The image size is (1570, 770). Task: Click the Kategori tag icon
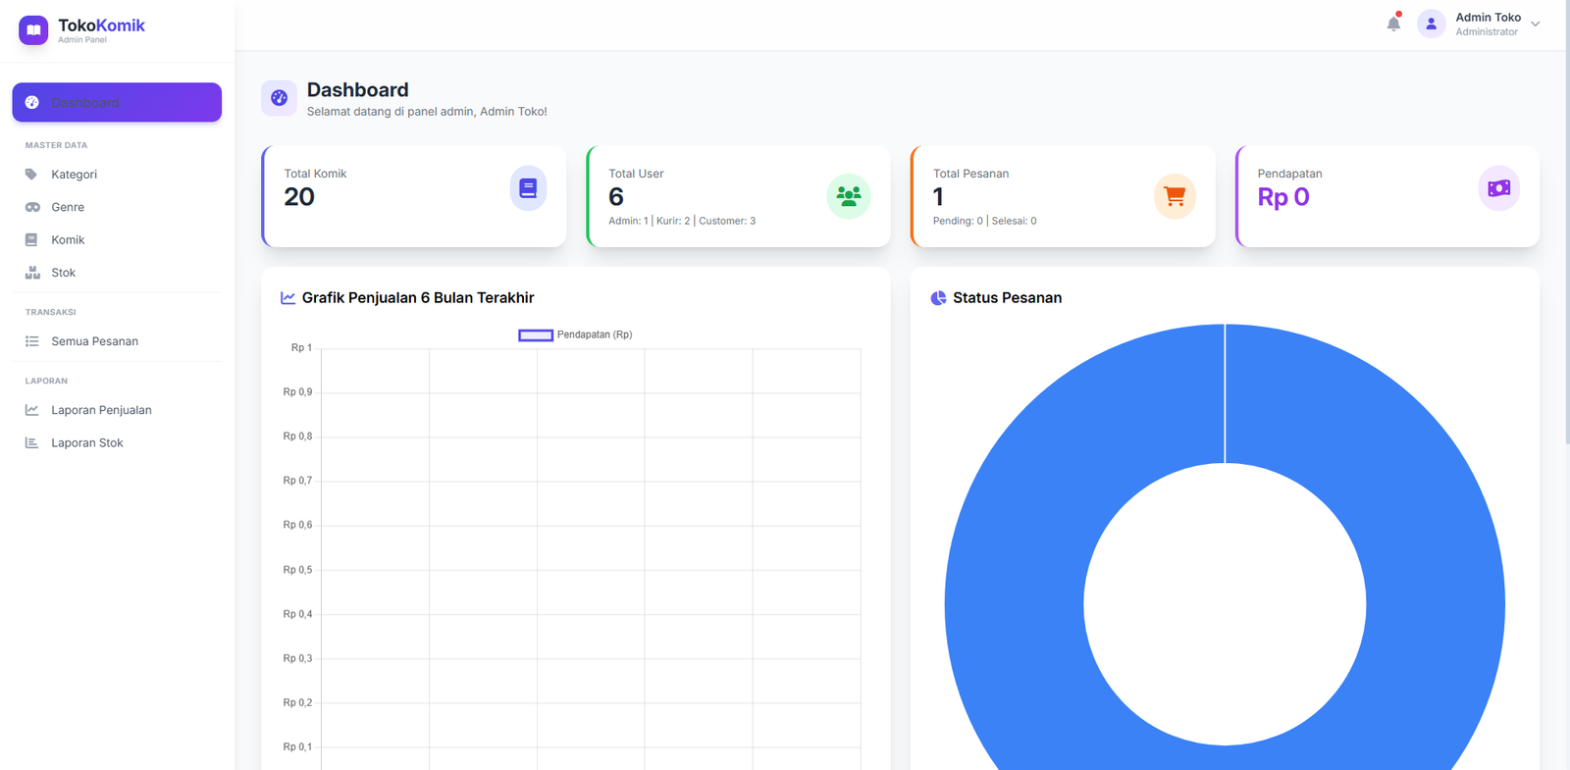31,175
